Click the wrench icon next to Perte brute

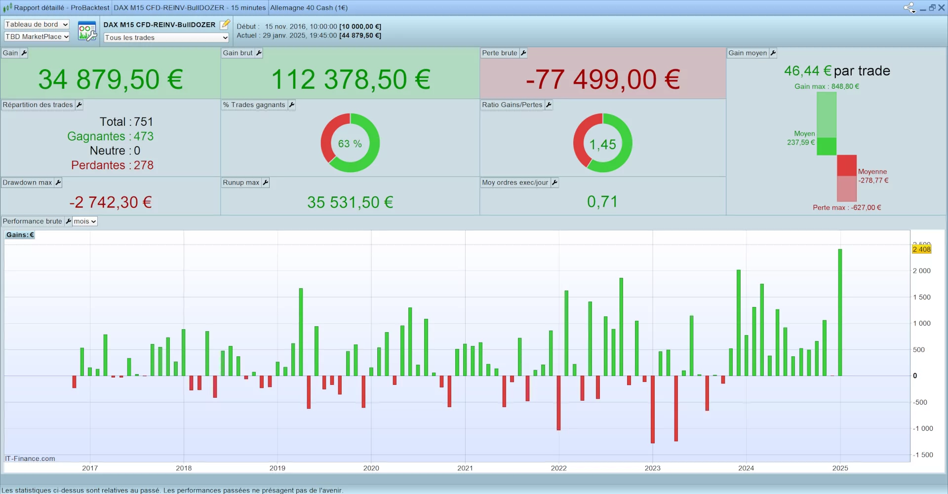click(x=523, y=53)
